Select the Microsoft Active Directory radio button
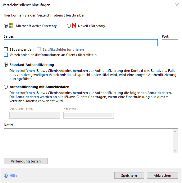The height and width of the screenshot is (183, 182). (x=6, y=26)
